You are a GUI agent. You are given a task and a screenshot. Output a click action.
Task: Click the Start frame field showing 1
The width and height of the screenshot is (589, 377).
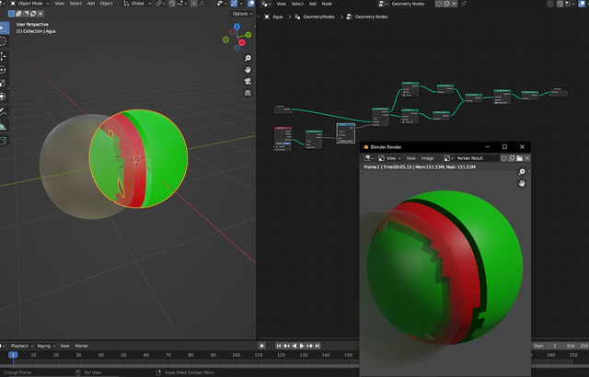point(548,346)
